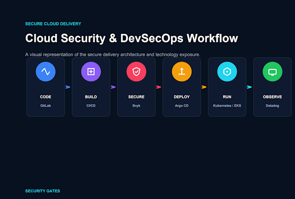Click the GitLab tool name
Viewport: 295px width, 199px height.
(x=46, y=105)
